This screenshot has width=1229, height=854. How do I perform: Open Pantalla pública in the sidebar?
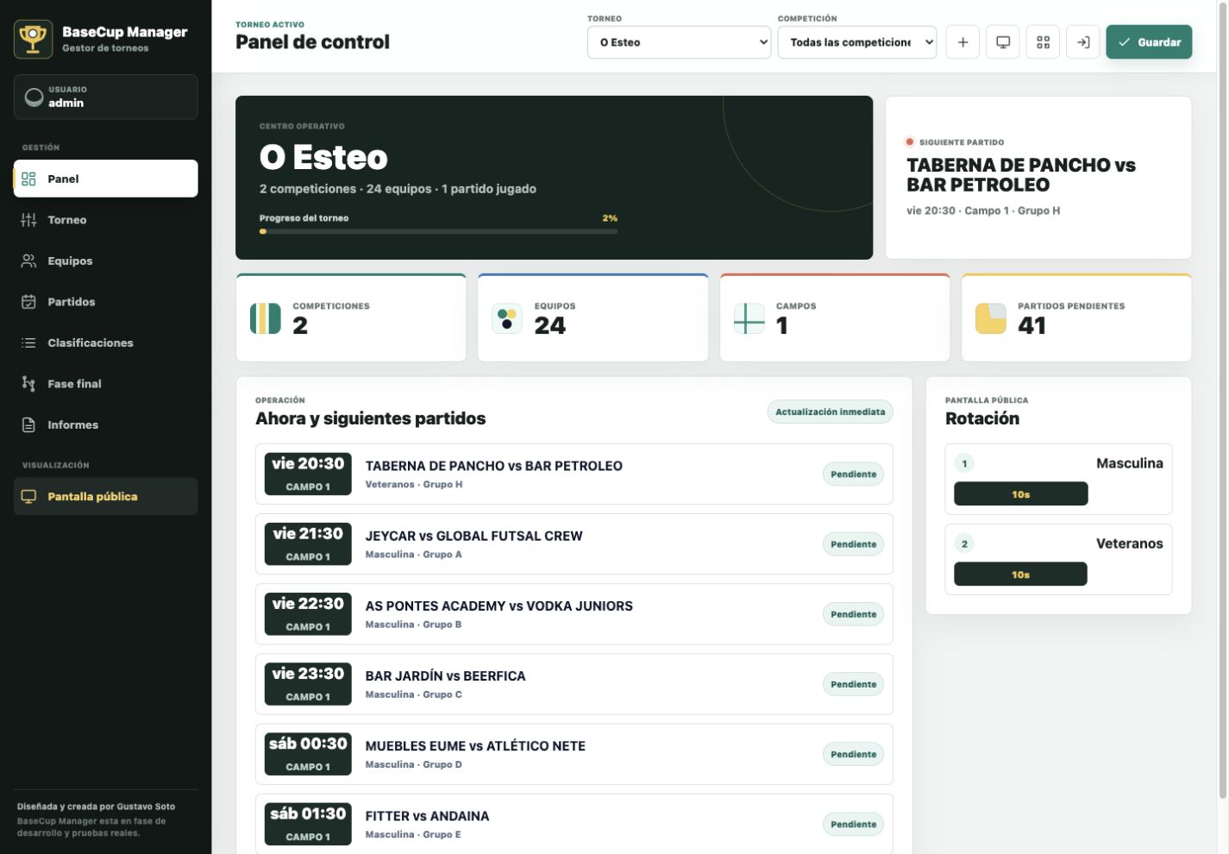pos(106,497)
